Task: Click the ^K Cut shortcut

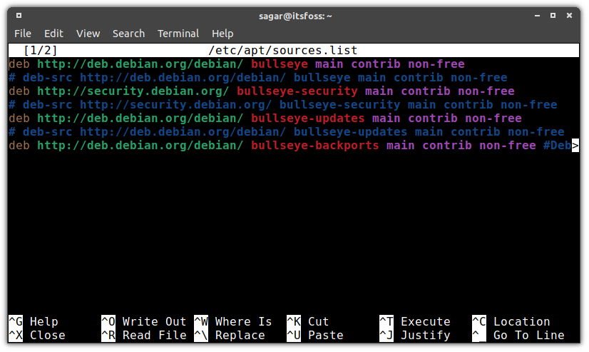Action: tap(307, 321)
